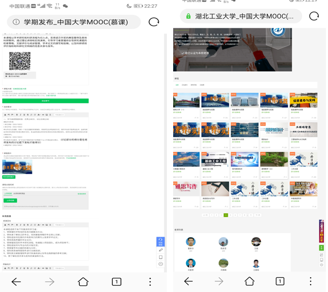Open the red bridge course thumbnail
Image resolution: width=328 pixels, height=292 pixels.
coord(186,100)
